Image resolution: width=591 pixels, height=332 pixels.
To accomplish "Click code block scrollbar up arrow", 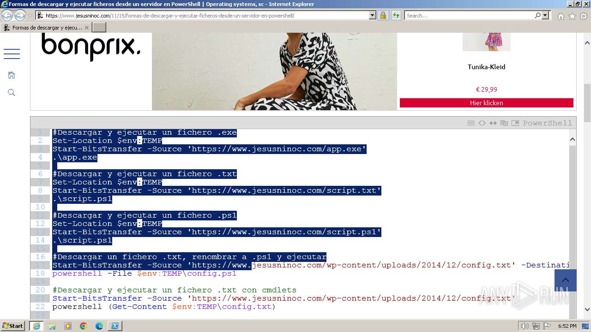I will 573,139.
